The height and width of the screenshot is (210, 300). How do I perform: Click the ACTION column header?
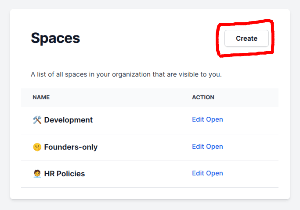point(203,97)
